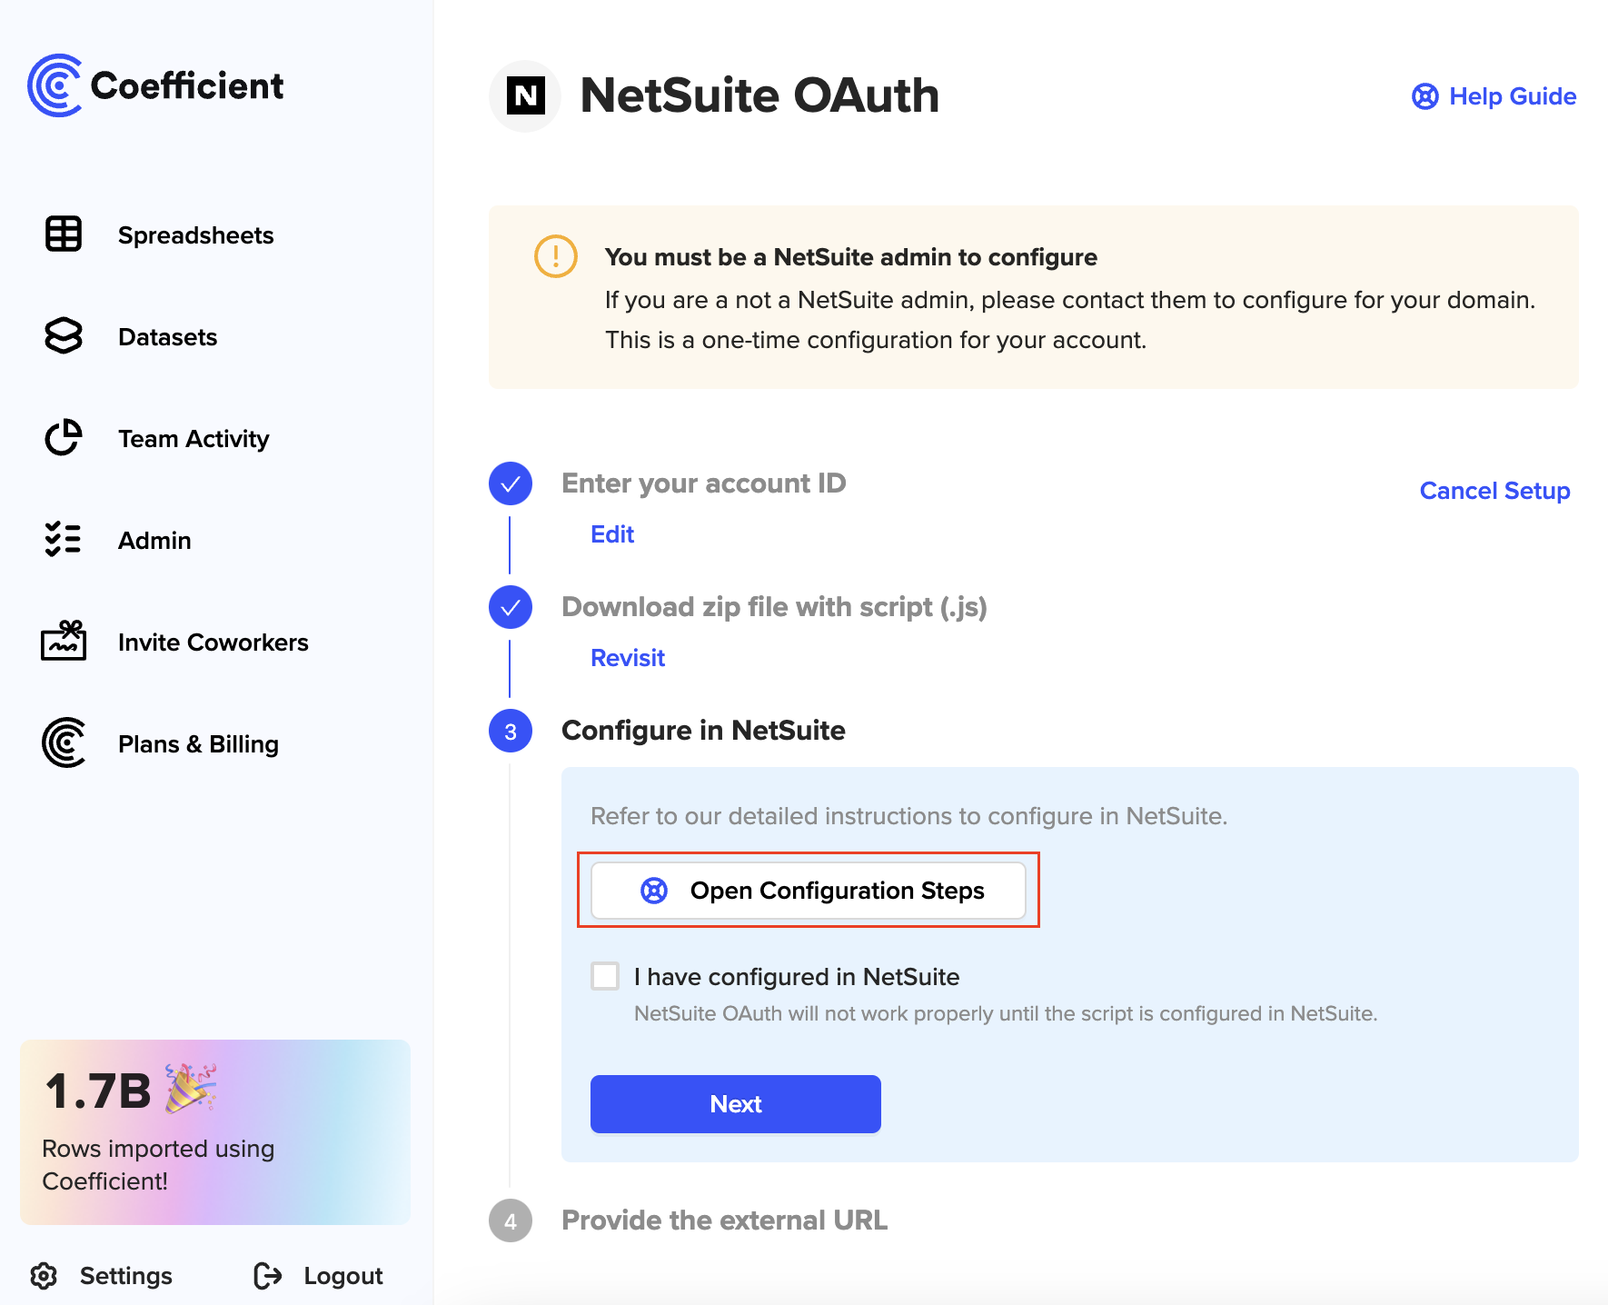This screenshot has width=1608, height=1305.
Task: Click the NetSuite N logo icon
Action: 525,95
